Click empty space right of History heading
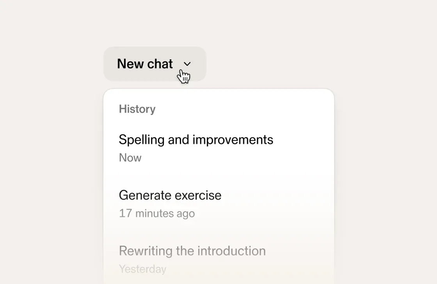The image size is (437, 284). [242, 109]
